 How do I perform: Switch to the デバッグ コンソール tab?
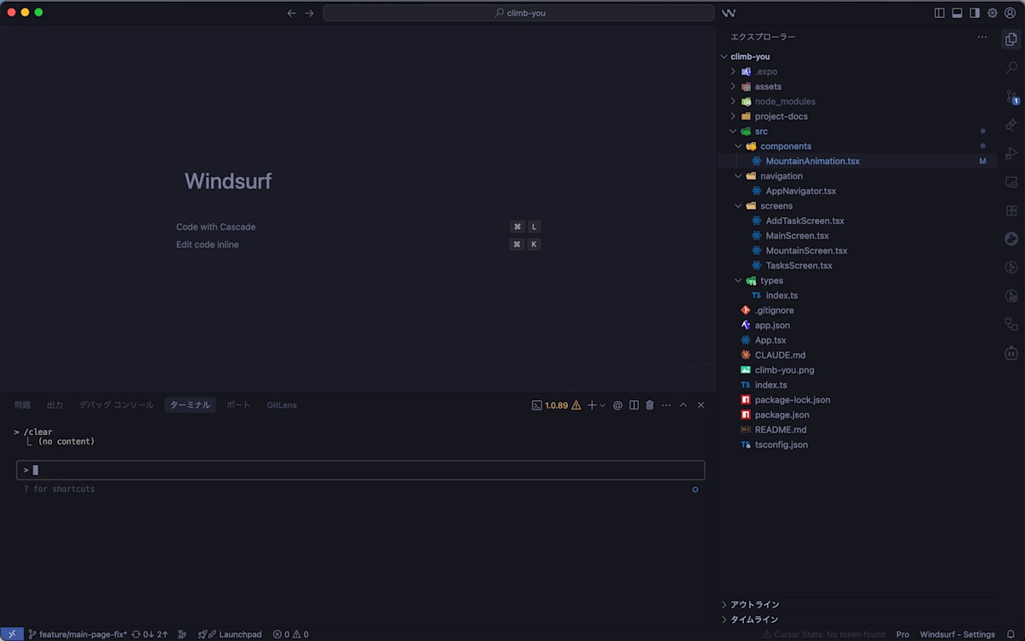point(116,405)
